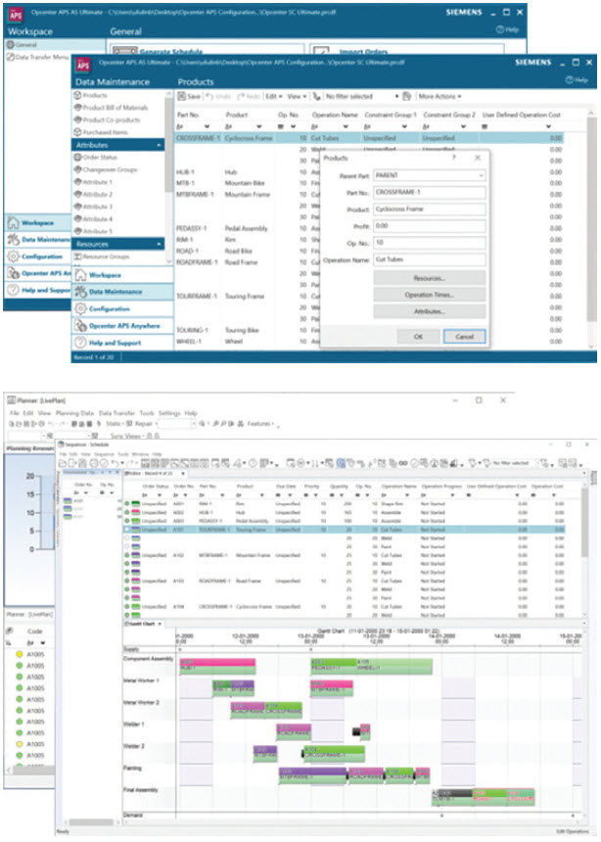Image resolution: width=601 pixels, height=842 pixels.
Task: Click the first icon in the Sequencer toolbar
Action: pos(63,463)
